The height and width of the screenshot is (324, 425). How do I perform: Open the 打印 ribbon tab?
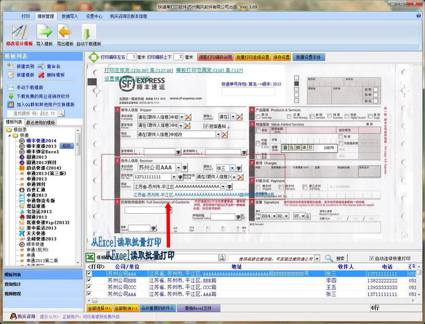point(25,17)
